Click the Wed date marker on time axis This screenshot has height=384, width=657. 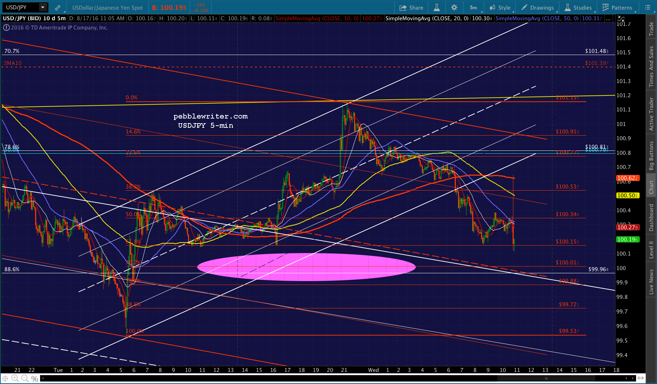tap(373, 370)
